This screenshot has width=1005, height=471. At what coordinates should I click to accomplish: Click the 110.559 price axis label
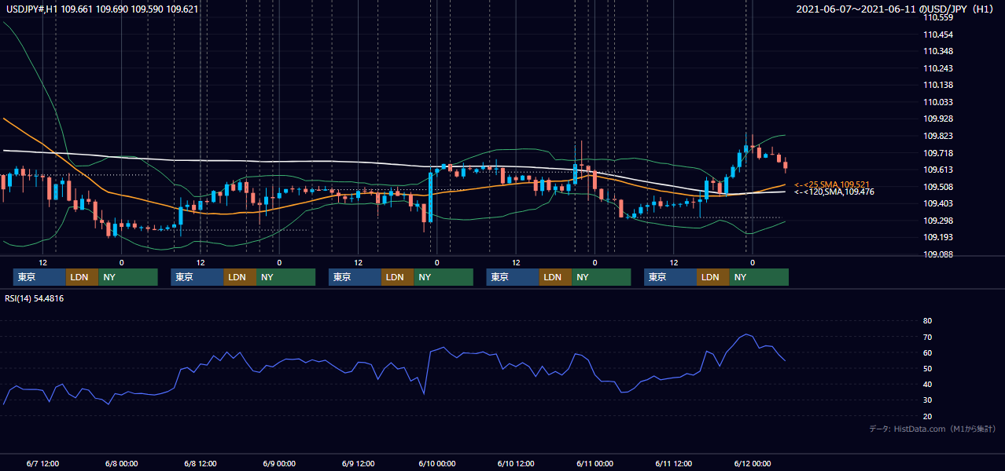[x=937, y=17]
